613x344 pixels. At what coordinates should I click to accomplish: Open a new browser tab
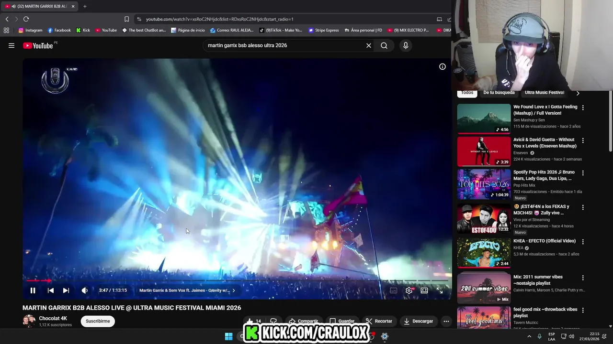coord(85,6)
